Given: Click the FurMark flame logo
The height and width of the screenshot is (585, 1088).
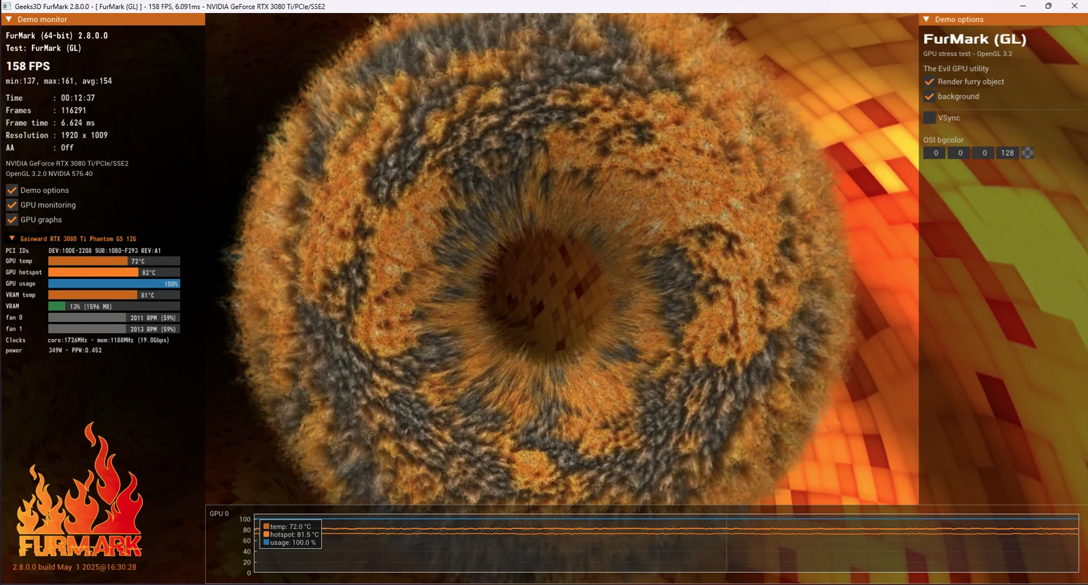Looking at the screenshot, I should tap(80, 490).
